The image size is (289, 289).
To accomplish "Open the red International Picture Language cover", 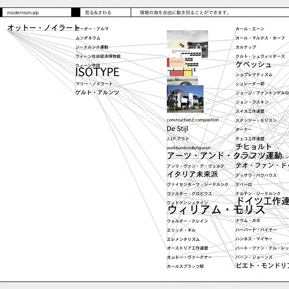I will 175,62.
